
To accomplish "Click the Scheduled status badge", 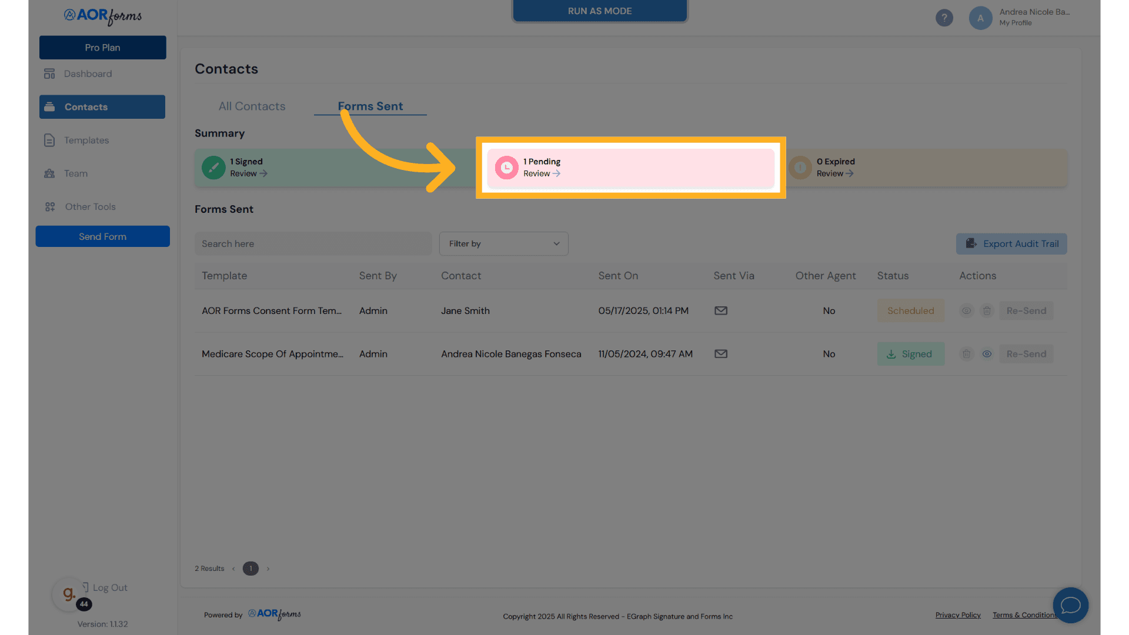I will pos(911,310).
